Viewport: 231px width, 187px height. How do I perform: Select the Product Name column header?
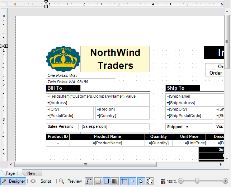(107, 137)
